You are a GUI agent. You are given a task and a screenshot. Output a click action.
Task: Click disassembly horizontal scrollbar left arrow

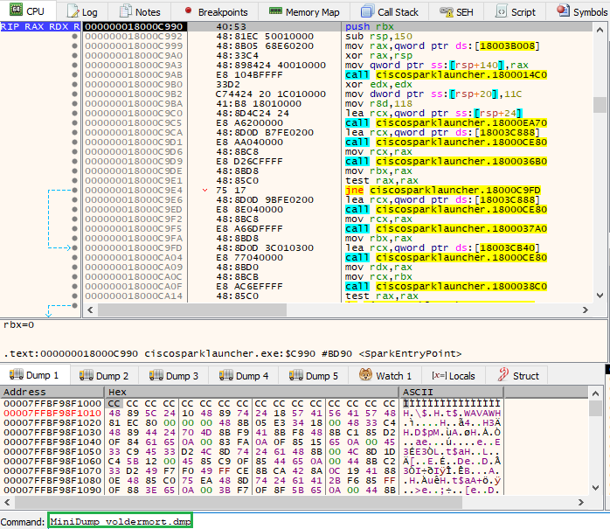click(90, 310)
